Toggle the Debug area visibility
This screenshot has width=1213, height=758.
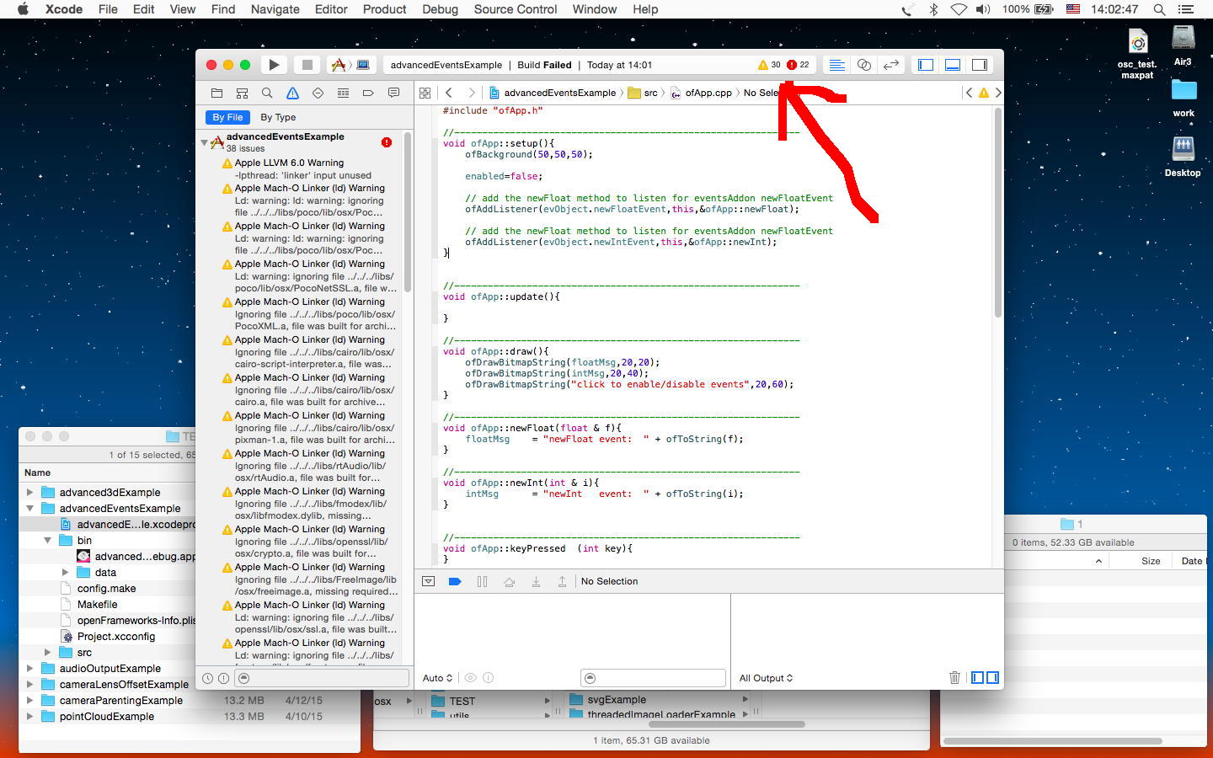pyautogui.click(x=953, y=65)
